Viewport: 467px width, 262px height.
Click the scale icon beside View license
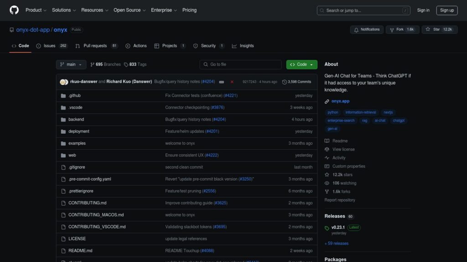[327, 149]
